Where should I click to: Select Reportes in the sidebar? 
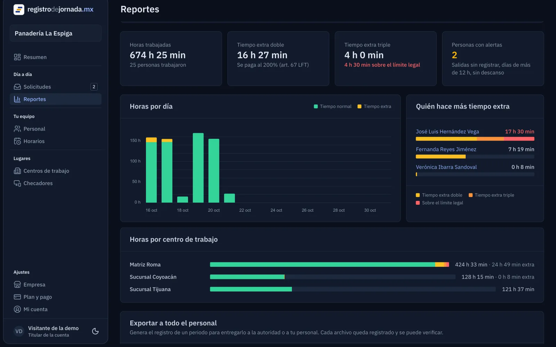[x=56, y=99]
